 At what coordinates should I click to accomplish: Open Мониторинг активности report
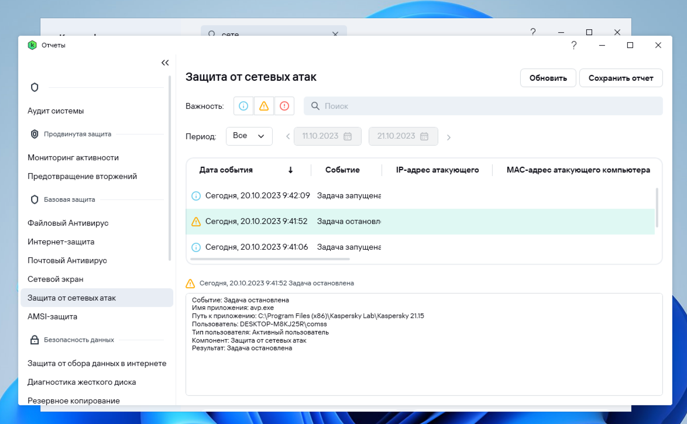click(73, 158)
